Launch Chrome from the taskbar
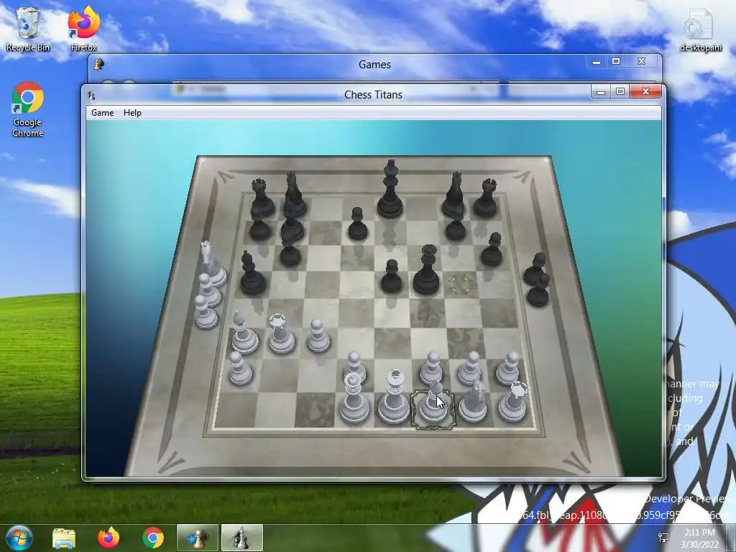The width and height of the screenshot is (736, 552). (152, 538)
